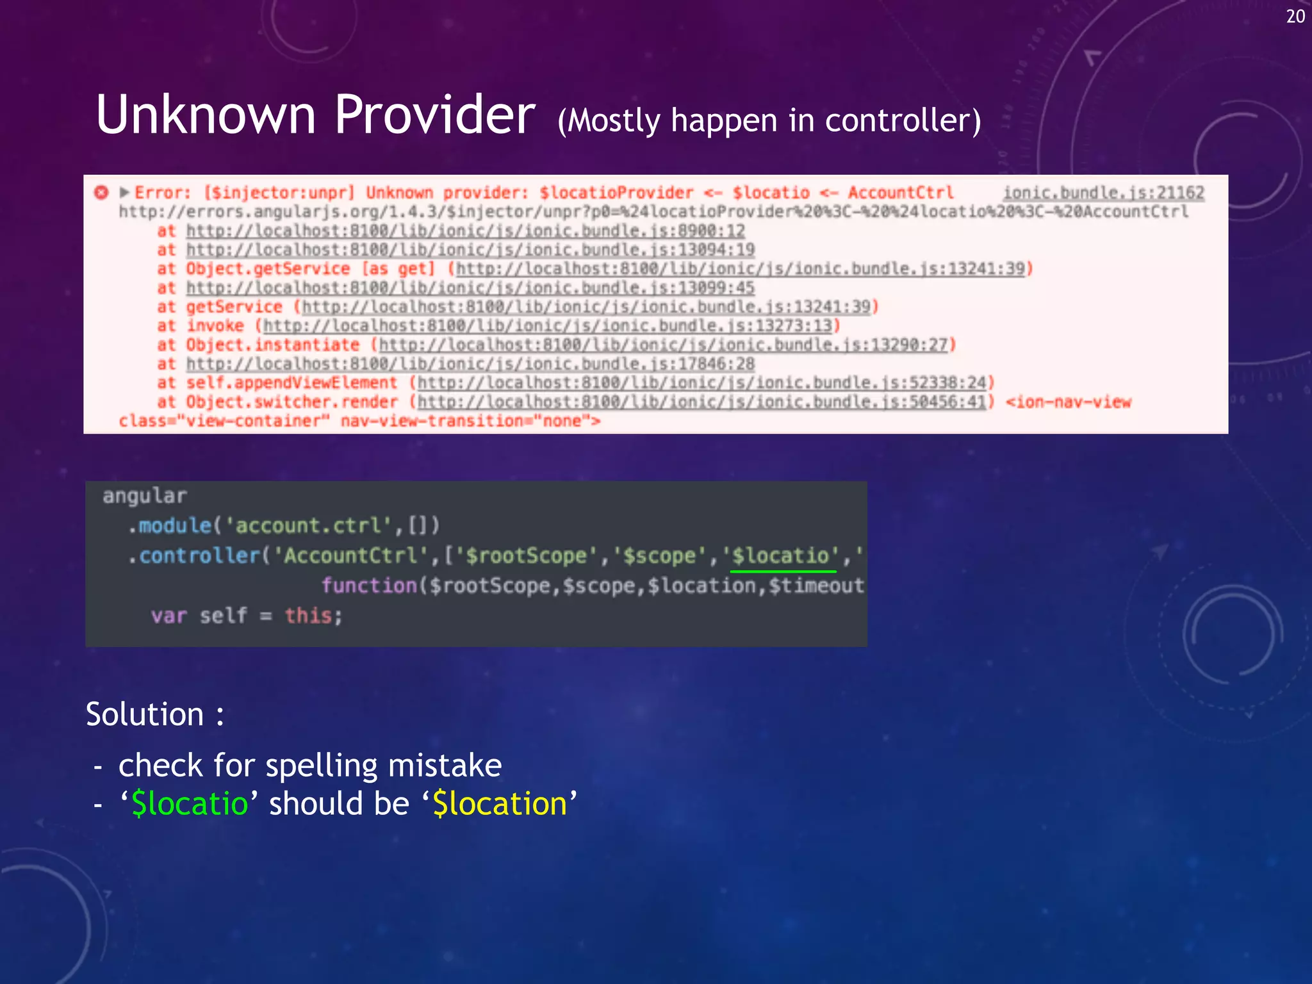Click the 'Unknown Provider' slide title
The image size is (1312, 984).
pyautogui.click(x=315, y=114)
